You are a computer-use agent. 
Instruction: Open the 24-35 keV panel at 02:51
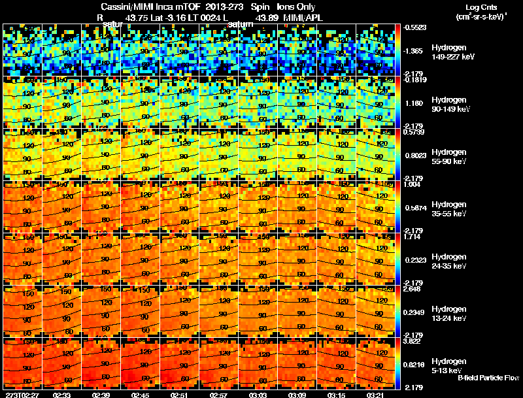[179, 259]
